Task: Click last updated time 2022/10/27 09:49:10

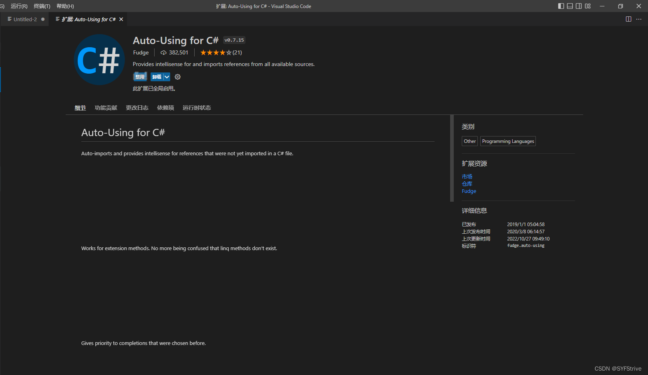Action: [528, 239]
